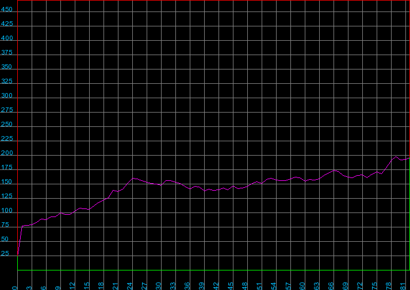Click the 9 horizontal axis label
This screenshot has height=290, width=410.
(58, 288)
